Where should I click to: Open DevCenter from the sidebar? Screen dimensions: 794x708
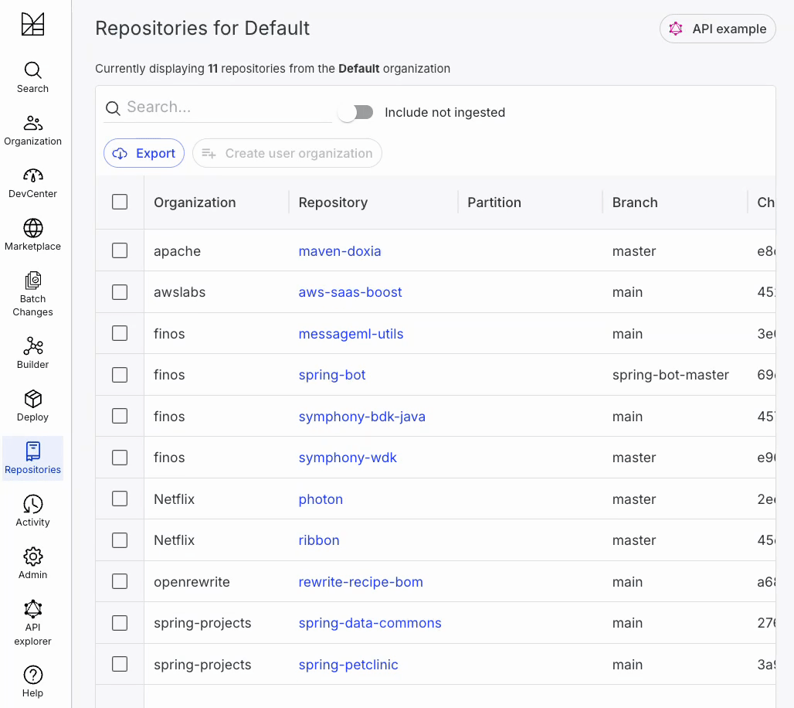click(x=33, y=183)
